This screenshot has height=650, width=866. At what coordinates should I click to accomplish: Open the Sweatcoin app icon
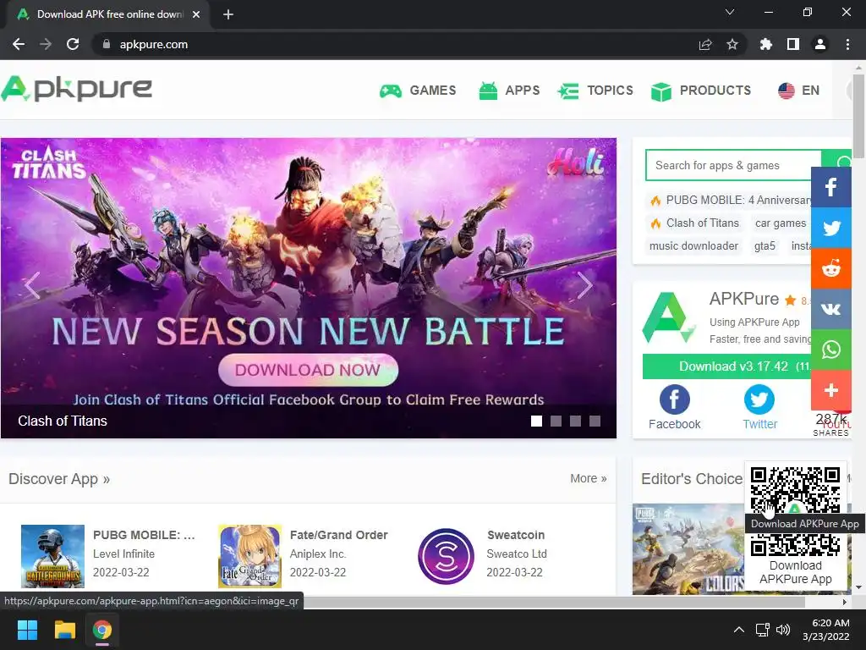click(447, 556)
